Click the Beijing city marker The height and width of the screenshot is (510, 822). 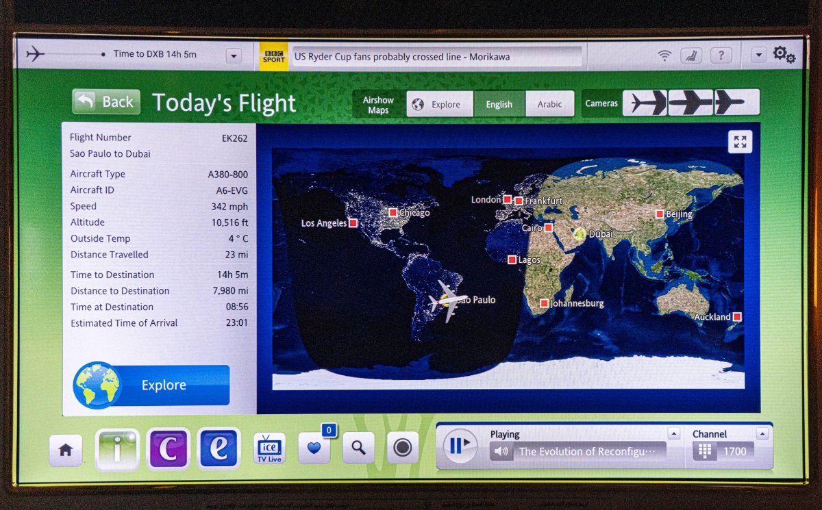660,214
